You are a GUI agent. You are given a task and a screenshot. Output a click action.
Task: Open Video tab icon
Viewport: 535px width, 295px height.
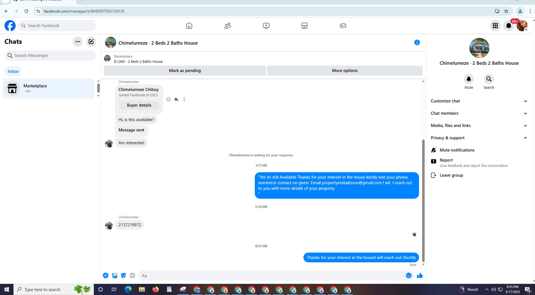pos(266,26)
